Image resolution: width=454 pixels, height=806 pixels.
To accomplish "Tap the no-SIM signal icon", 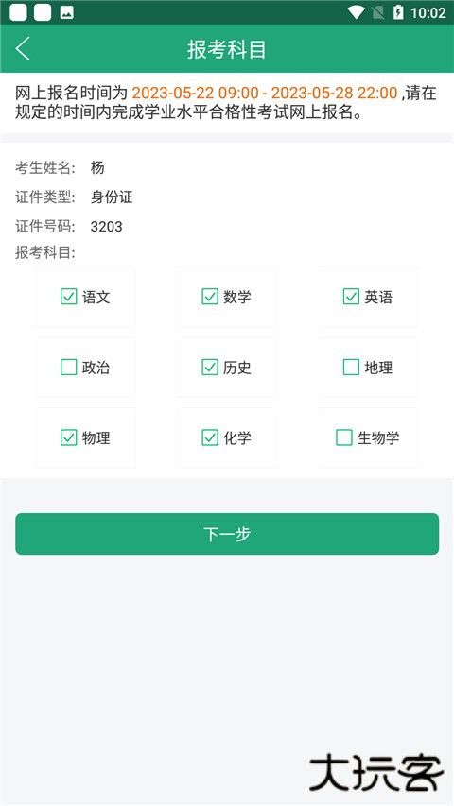I will point(377,12).
